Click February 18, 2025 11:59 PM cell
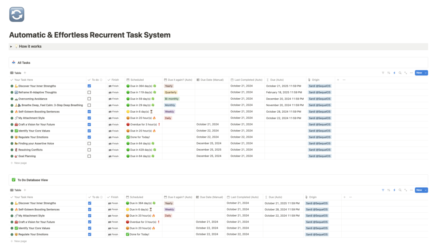439x246 pixels. point(284,92)
